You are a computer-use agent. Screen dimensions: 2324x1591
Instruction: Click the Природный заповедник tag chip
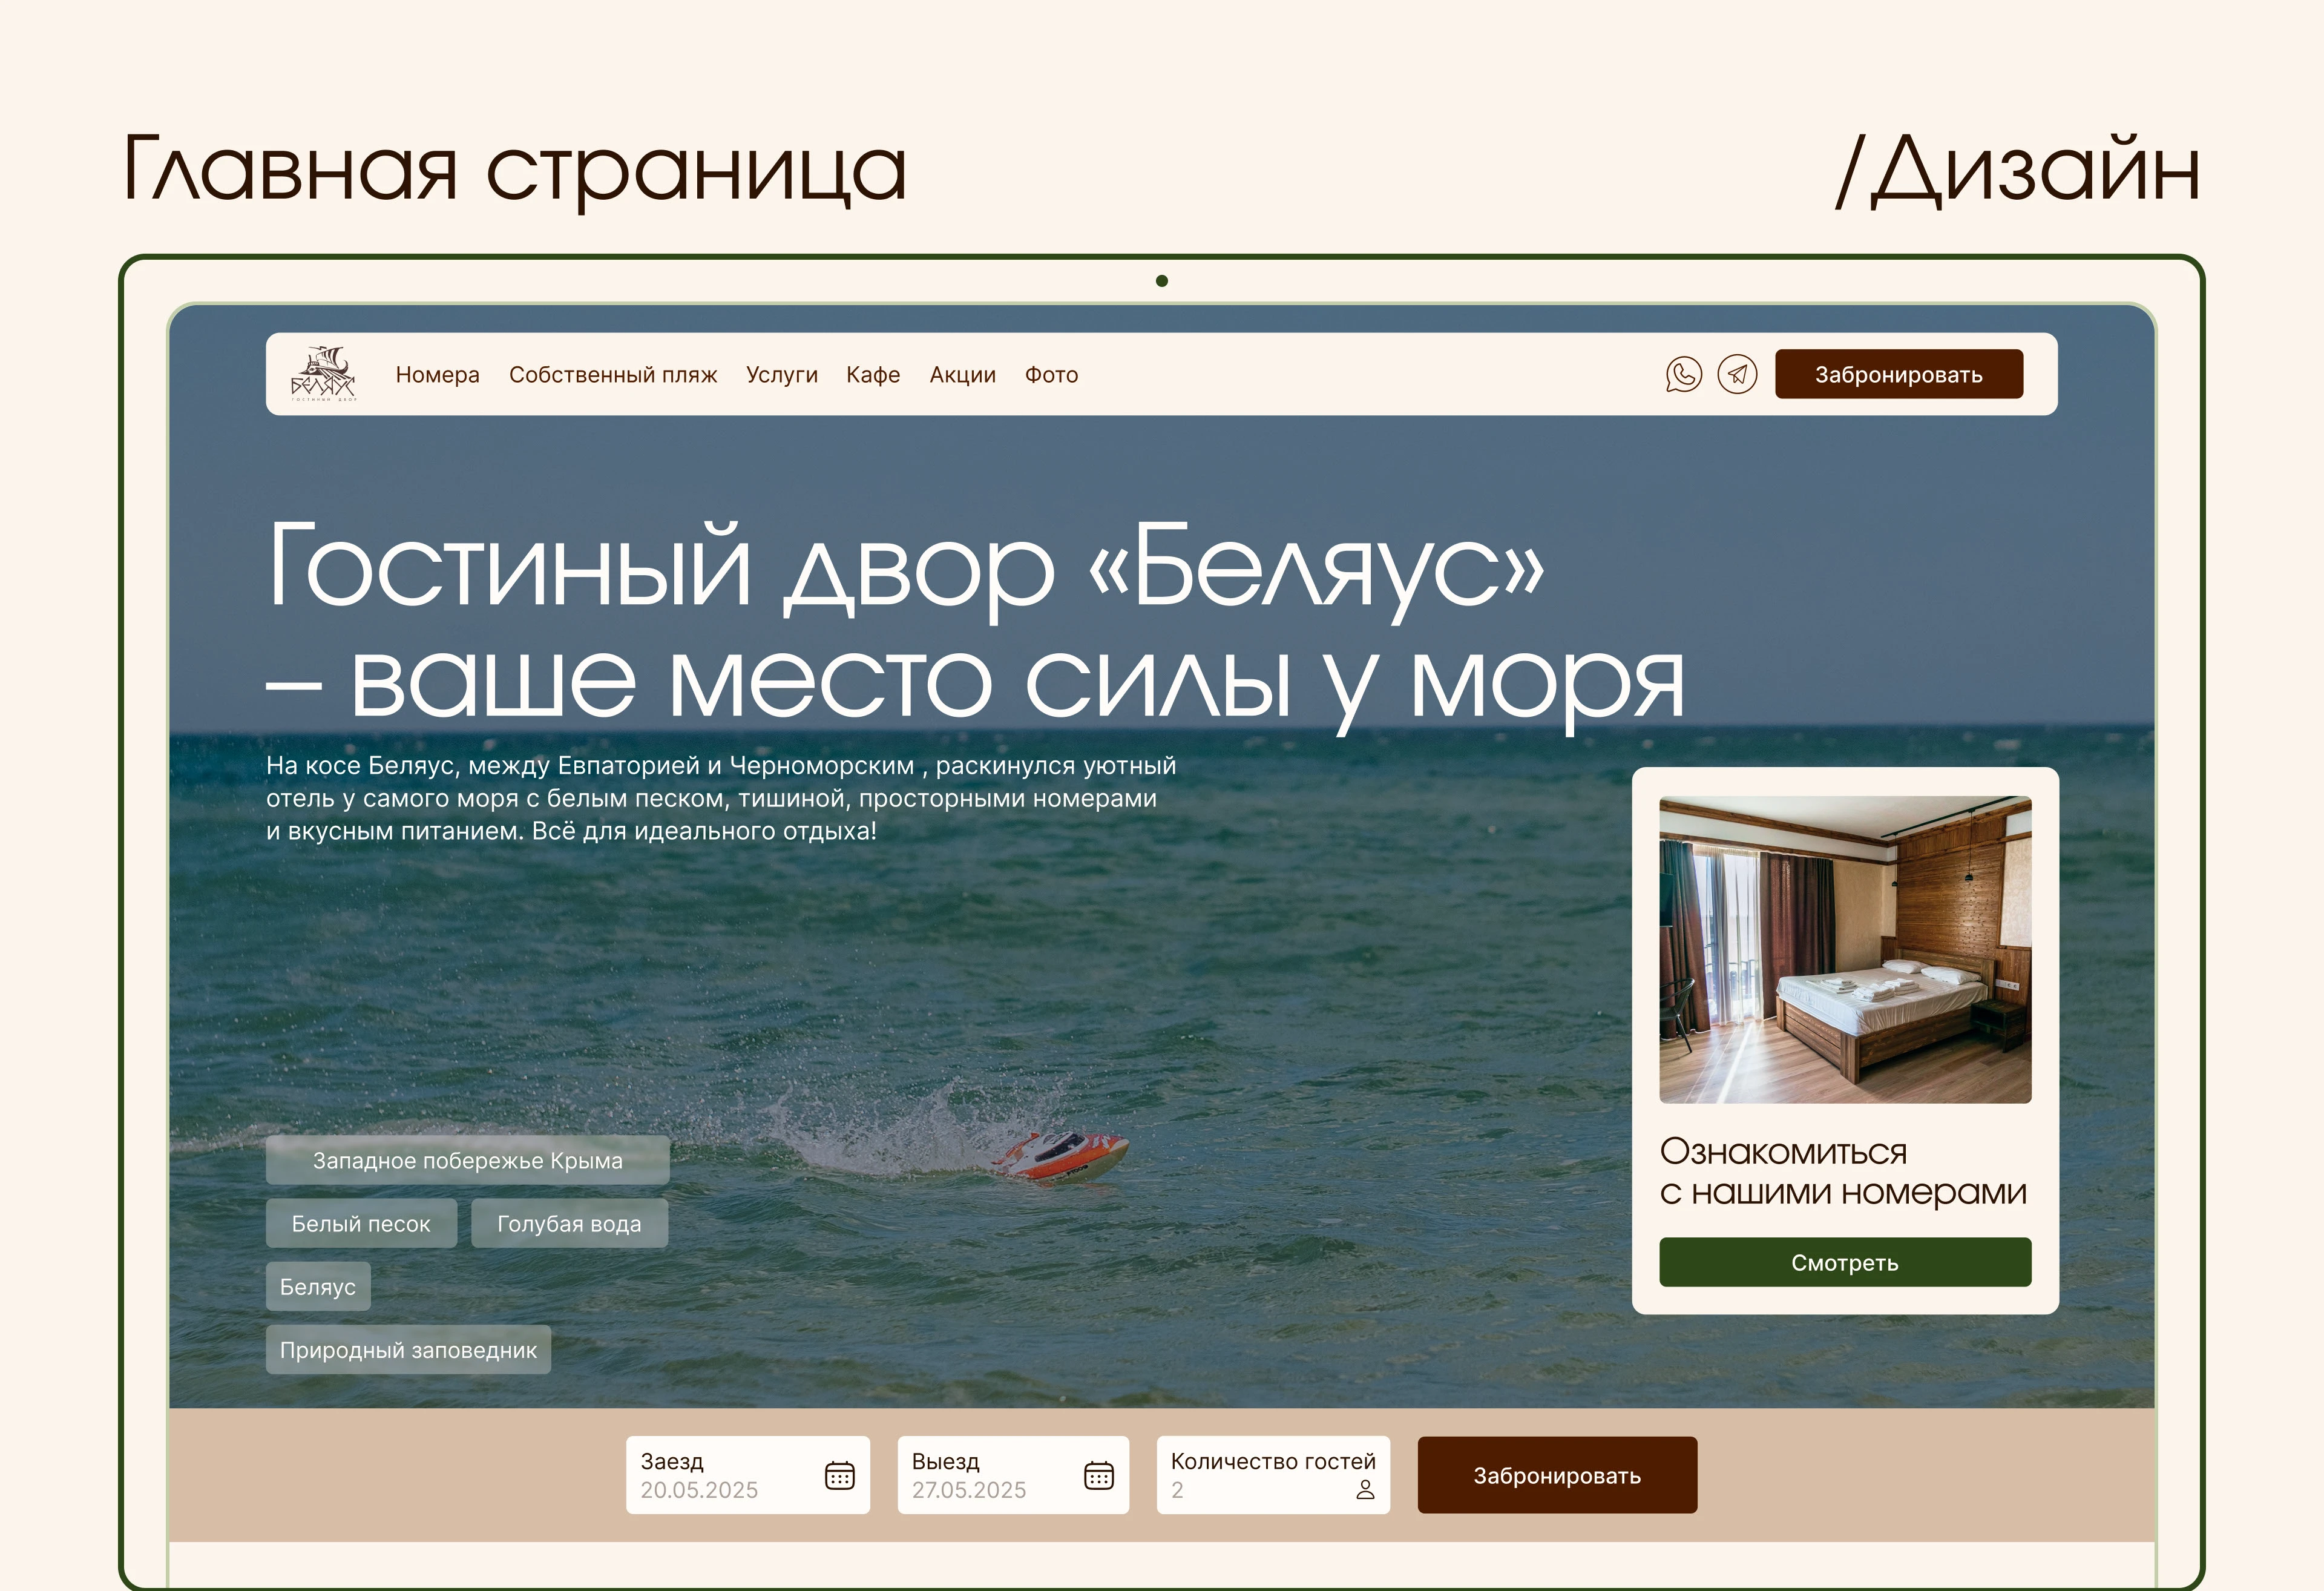(x=408, y=1349)
